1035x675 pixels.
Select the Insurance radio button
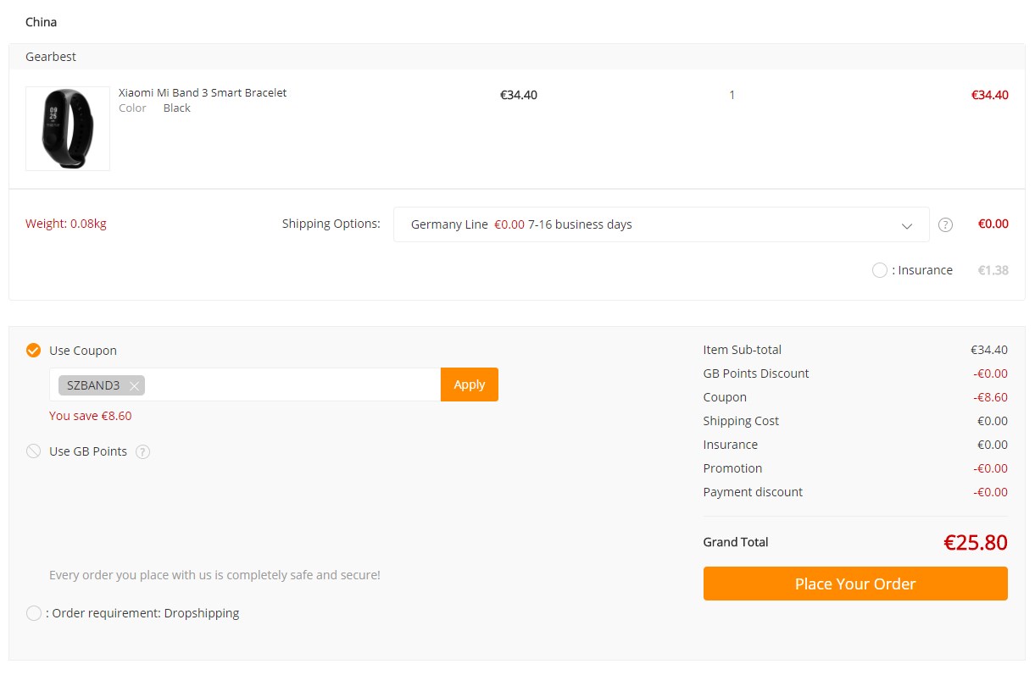tap(879, 270)
